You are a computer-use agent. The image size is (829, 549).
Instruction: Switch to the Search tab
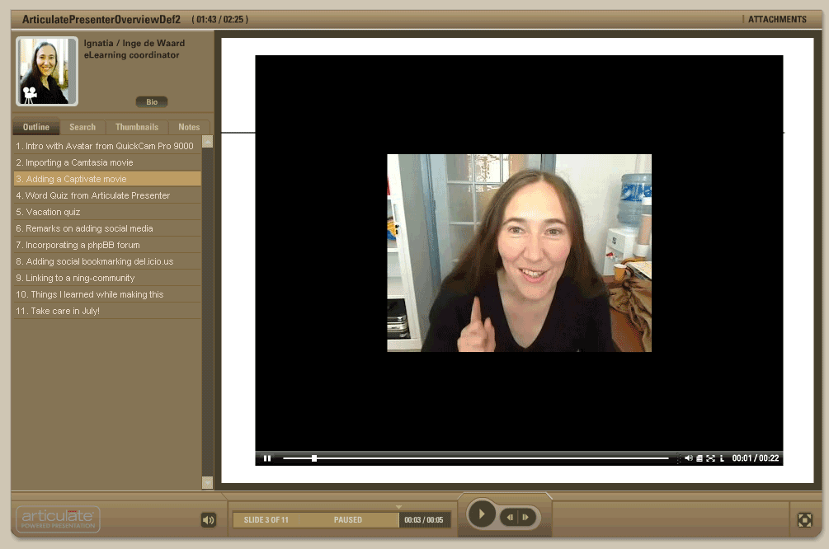82,127
